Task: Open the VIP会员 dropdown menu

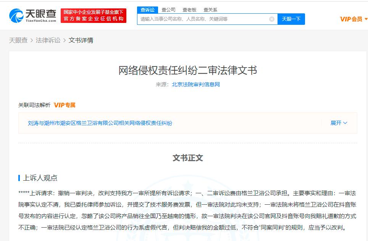Action: (353, 19)
